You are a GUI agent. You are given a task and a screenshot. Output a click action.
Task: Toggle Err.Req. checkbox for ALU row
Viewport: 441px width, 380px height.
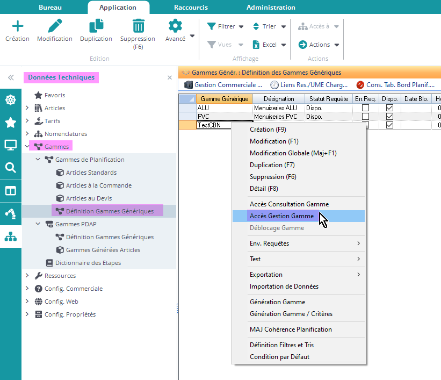pos(365,108)
